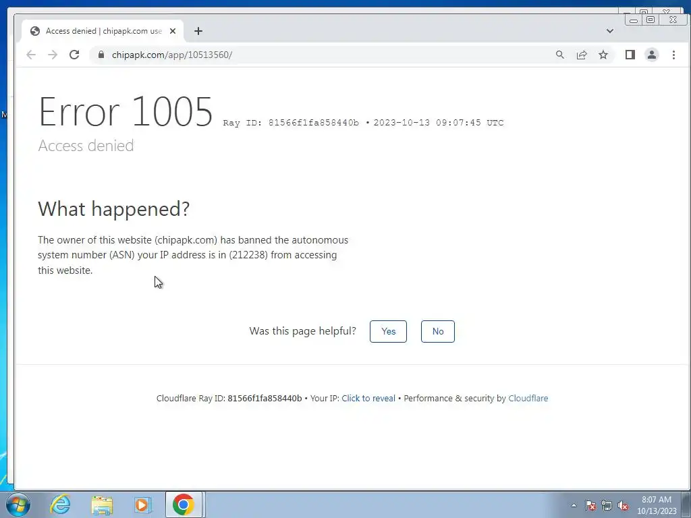Open Action Center flag icon
691x518 pixels.
pyautogui.click(x=590, y=505)
